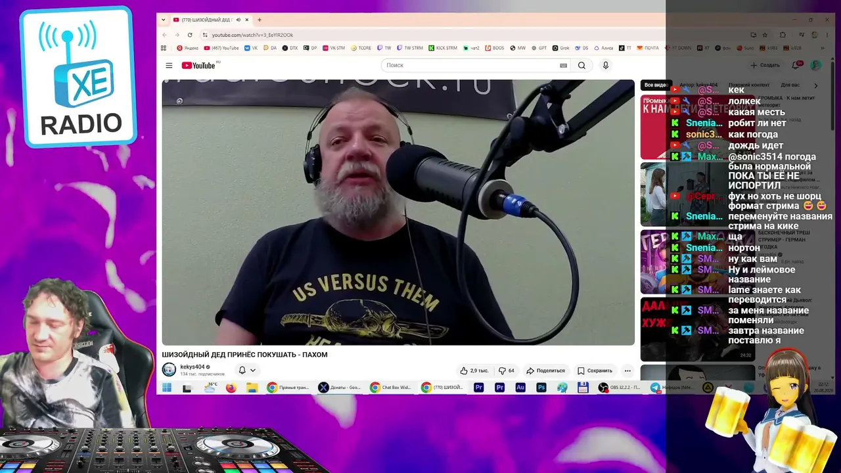
Task: Open the KICK STRM bookmark
Action: (443, 48)
